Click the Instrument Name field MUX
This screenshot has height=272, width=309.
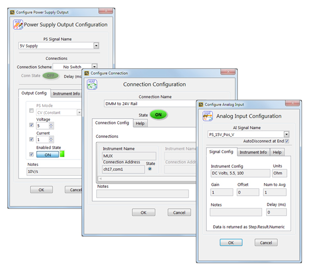129,156
